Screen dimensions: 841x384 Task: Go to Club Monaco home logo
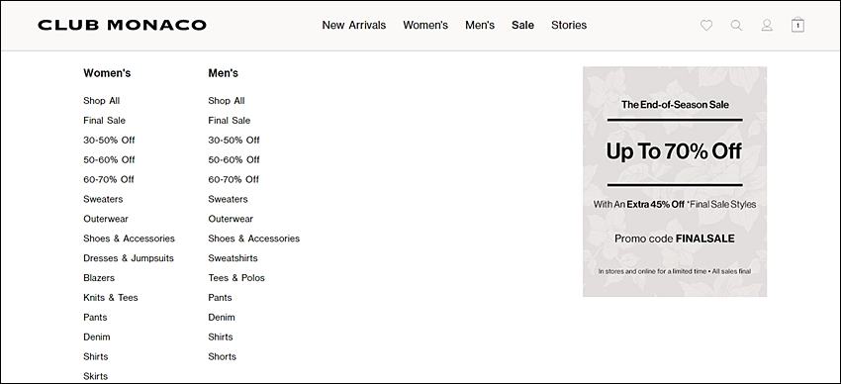(123, 25)
